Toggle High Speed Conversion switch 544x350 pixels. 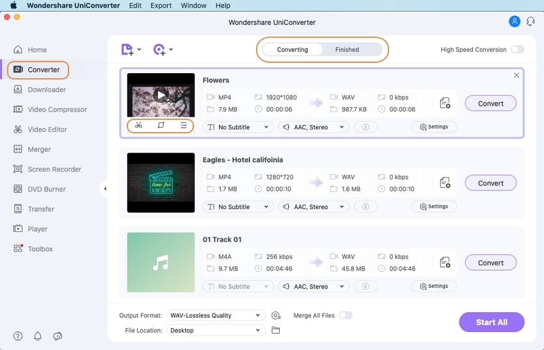pos(517,49)
